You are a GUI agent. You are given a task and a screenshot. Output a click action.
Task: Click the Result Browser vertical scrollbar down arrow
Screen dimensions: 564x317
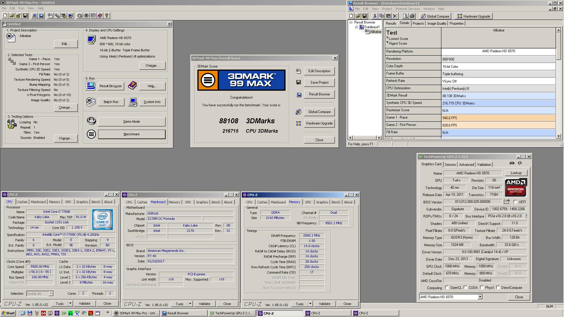click(x=558, y=136)
